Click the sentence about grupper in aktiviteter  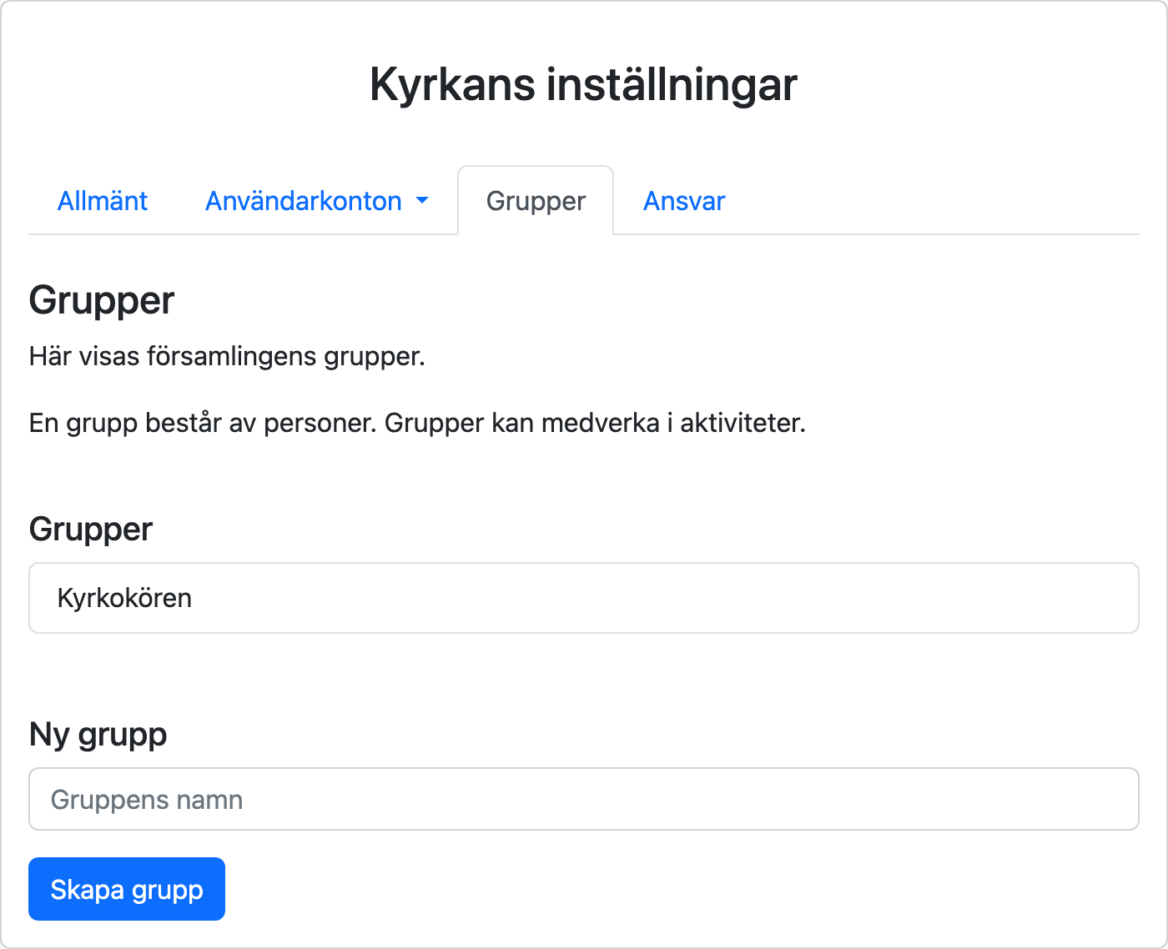(x=417, y=423)
